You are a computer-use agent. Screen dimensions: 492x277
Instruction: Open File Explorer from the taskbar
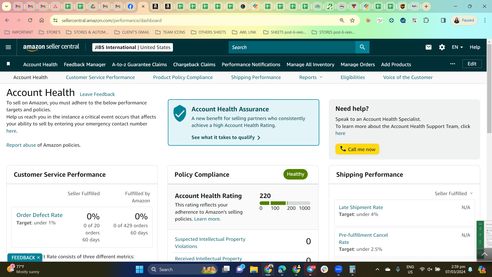[254, 269]
